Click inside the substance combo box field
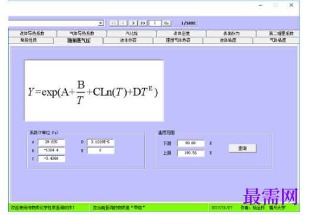The width and height of the screenshot is (309, 215). point(53,23)
